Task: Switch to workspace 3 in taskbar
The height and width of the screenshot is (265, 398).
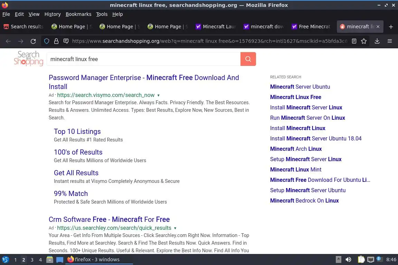Action: pos(32,260)
